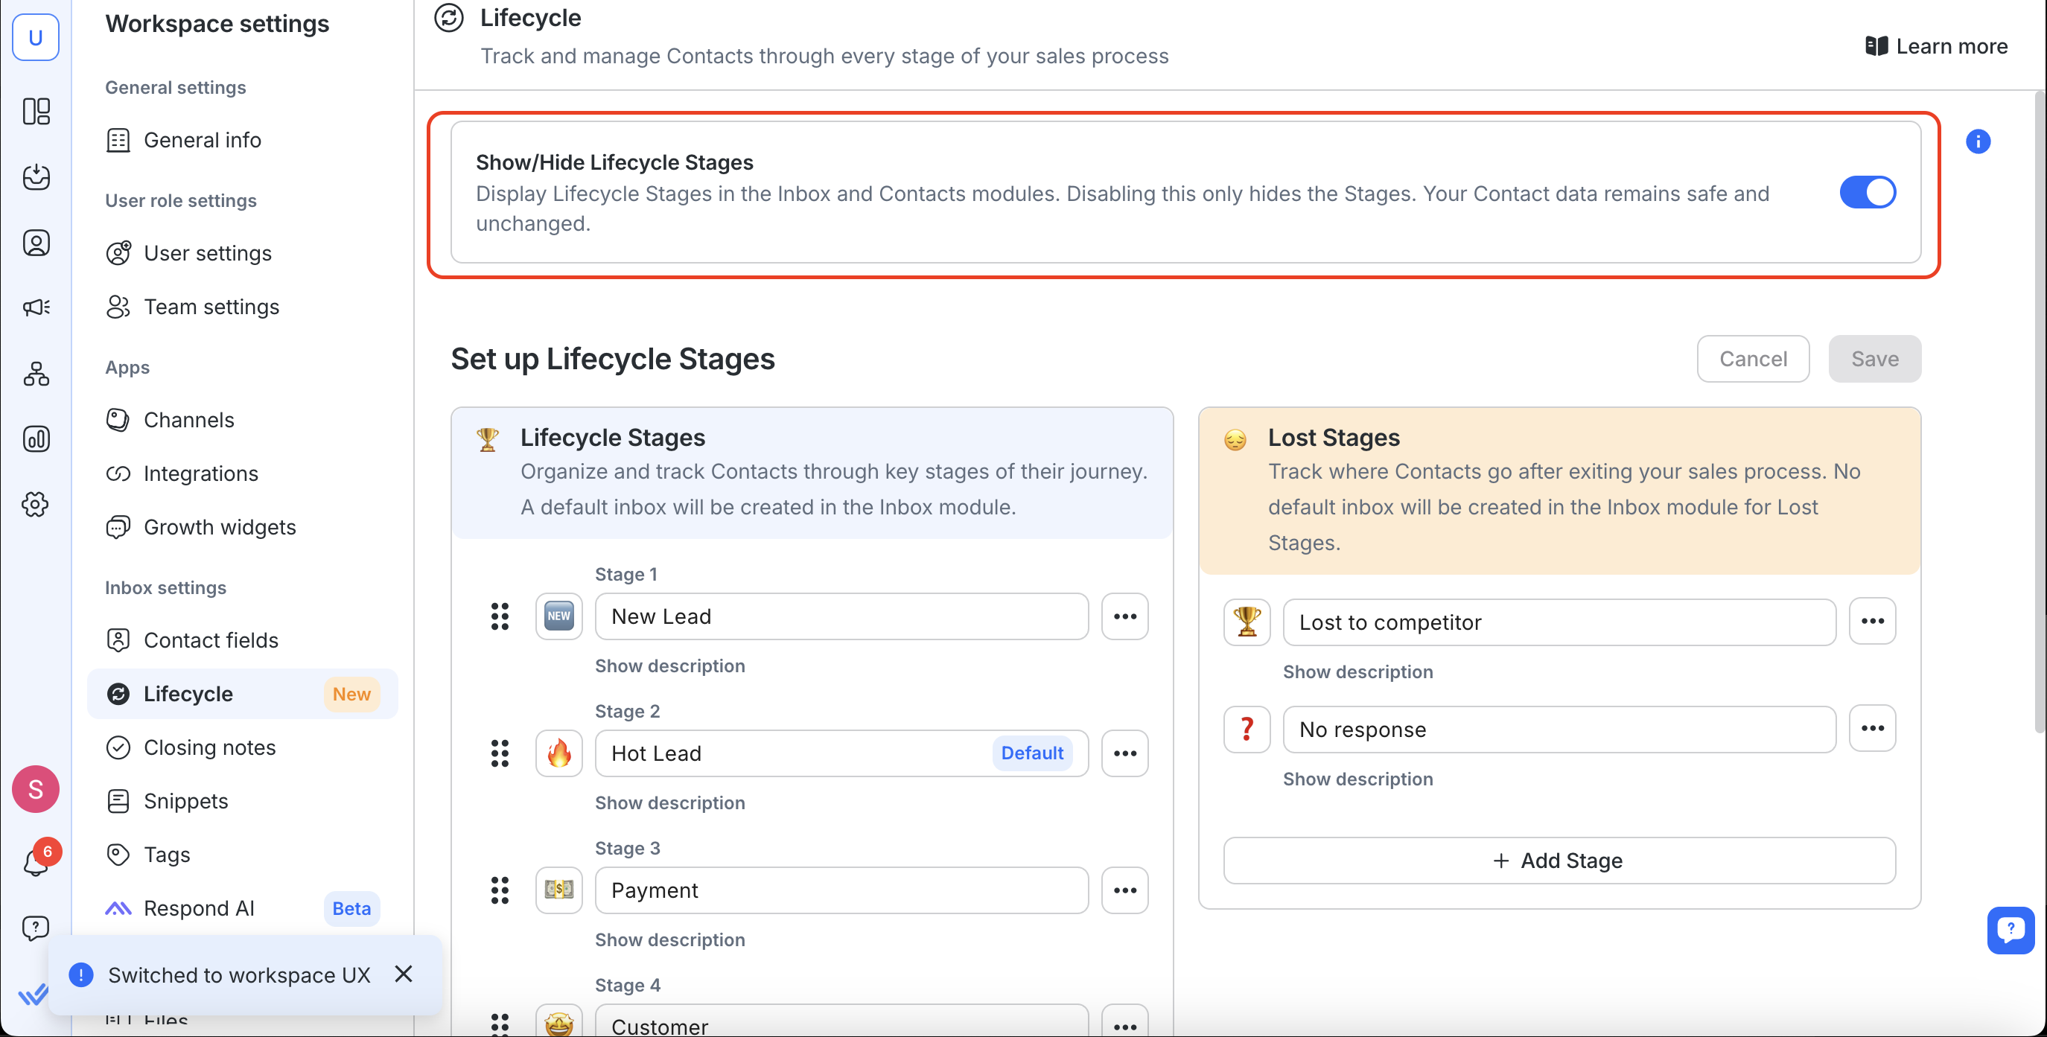
Task: Expand Show description under No response
Action: [1357, 779]
